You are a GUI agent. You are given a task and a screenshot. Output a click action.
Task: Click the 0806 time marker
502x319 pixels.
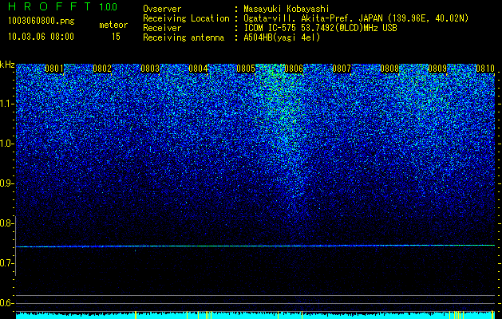(294, 69)
